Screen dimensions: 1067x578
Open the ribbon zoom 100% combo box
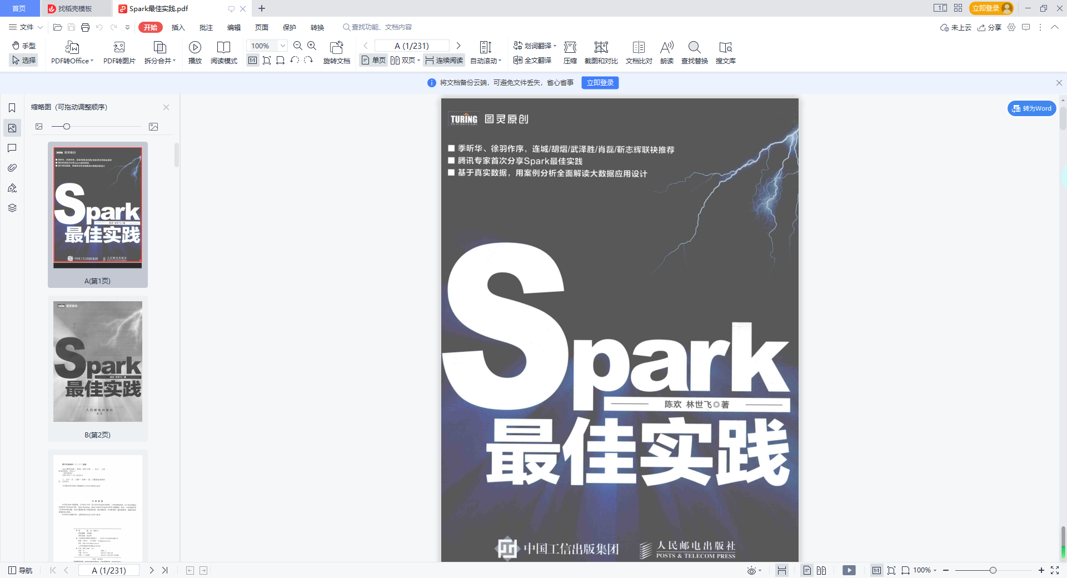(x=267, y=46)
